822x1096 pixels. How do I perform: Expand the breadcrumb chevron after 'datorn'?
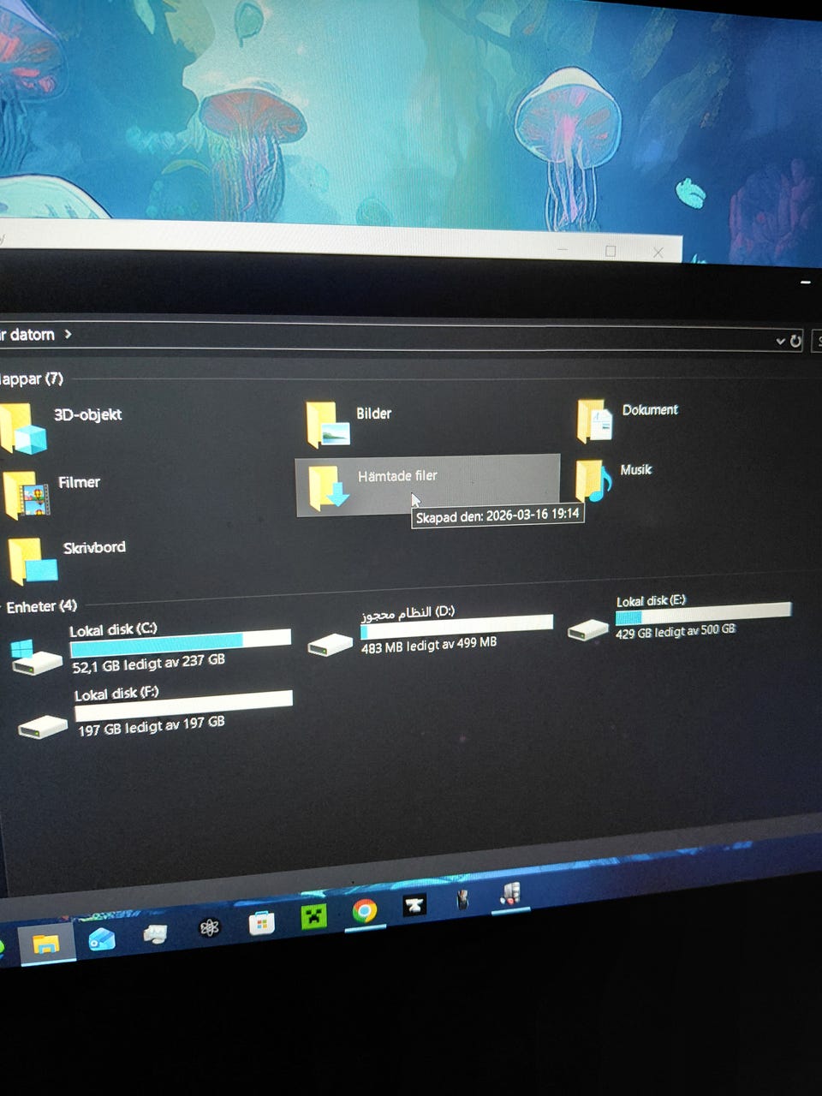coord(68,334)
